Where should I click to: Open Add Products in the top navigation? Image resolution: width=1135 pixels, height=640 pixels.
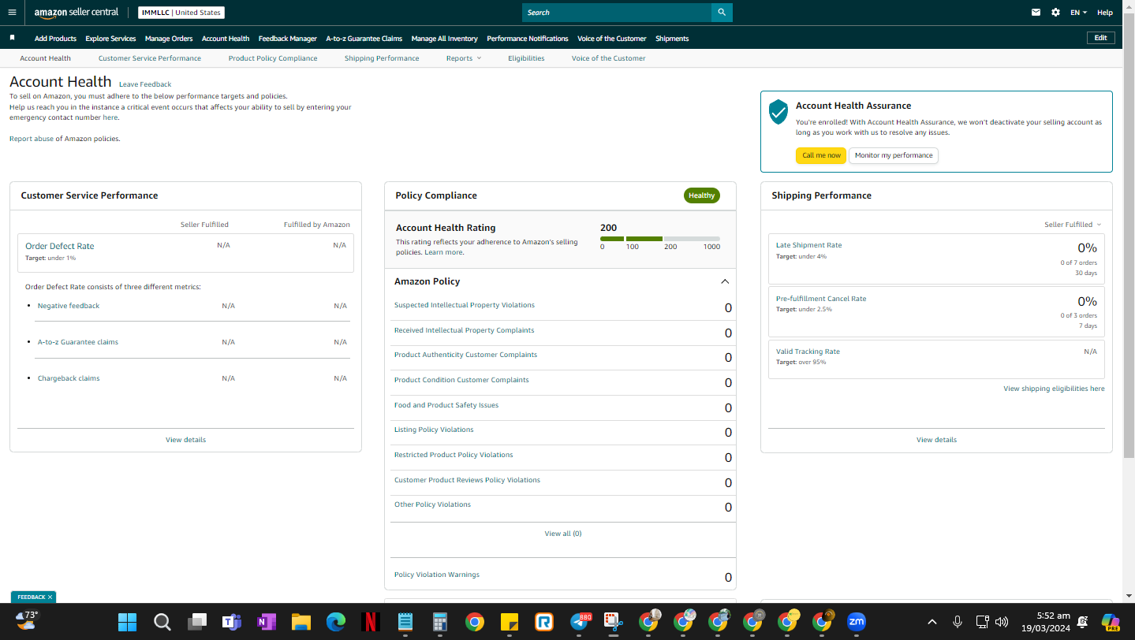tap(55, 39)
